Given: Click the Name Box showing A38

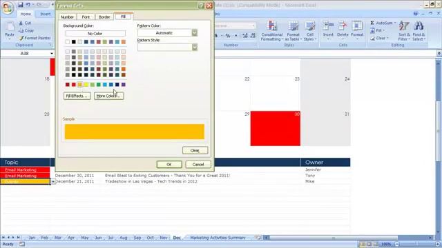Looking at the screenshot, I should (x=25, y=54).
